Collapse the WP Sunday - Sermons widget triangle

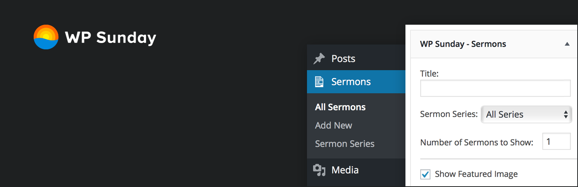[x=567, y=44]
